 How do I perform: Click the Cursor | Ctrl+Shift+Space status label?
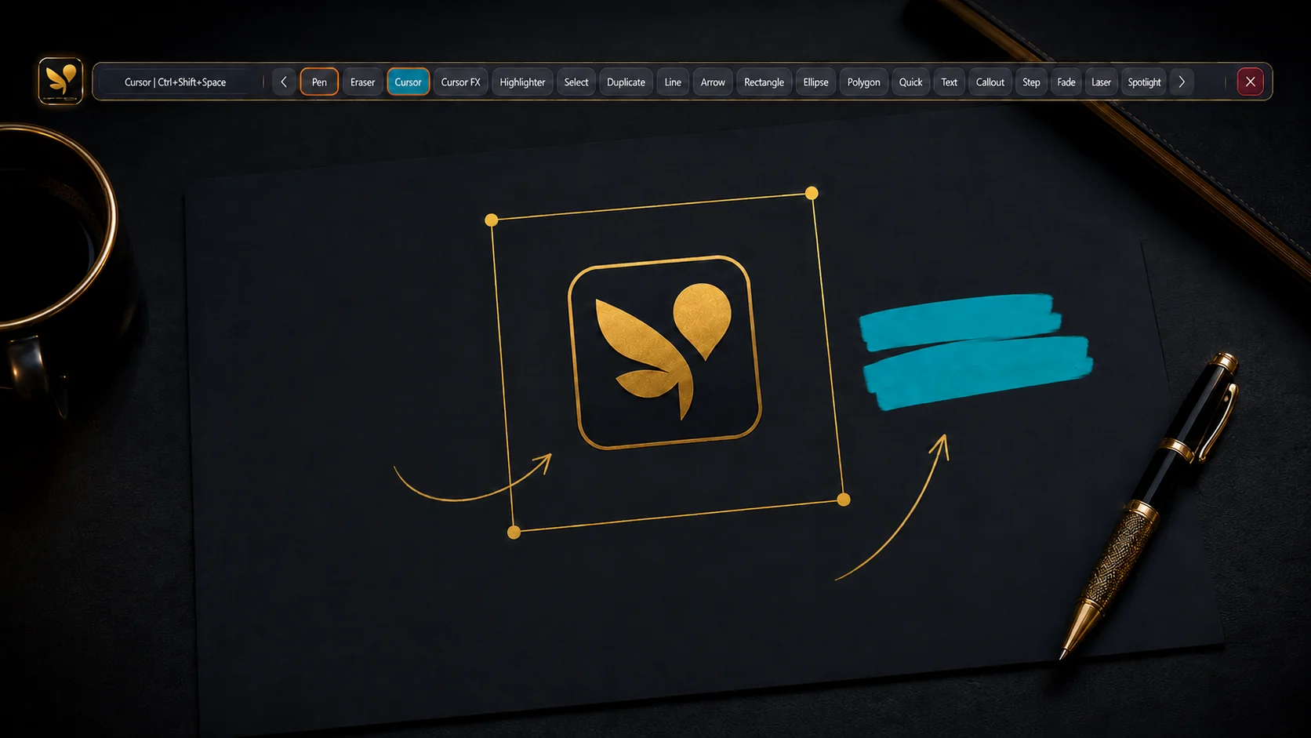point(175,82)
